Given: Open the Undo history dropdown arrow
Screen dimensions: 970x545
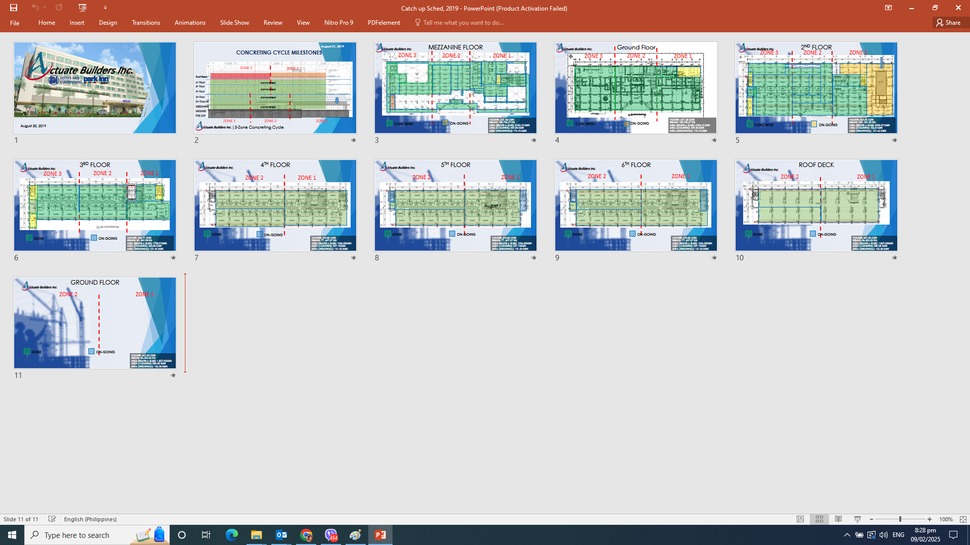Looking at the screenshot, I should tap(45, 8).
